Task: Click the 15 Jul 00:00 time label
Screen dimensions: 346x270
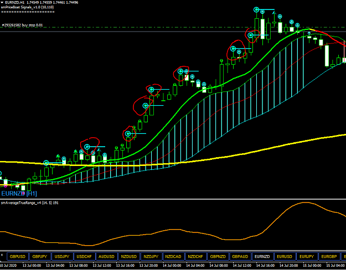Action: pos(312,266)
